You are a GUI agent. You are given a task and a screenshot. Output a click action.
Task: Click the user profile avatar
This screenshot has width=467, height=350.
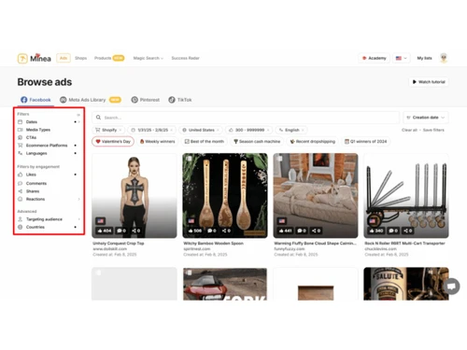[444, 58]
